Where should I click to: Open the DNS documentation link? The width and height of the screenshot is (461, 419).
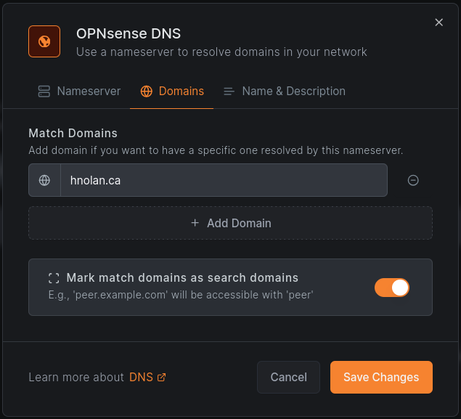[142, 378]
